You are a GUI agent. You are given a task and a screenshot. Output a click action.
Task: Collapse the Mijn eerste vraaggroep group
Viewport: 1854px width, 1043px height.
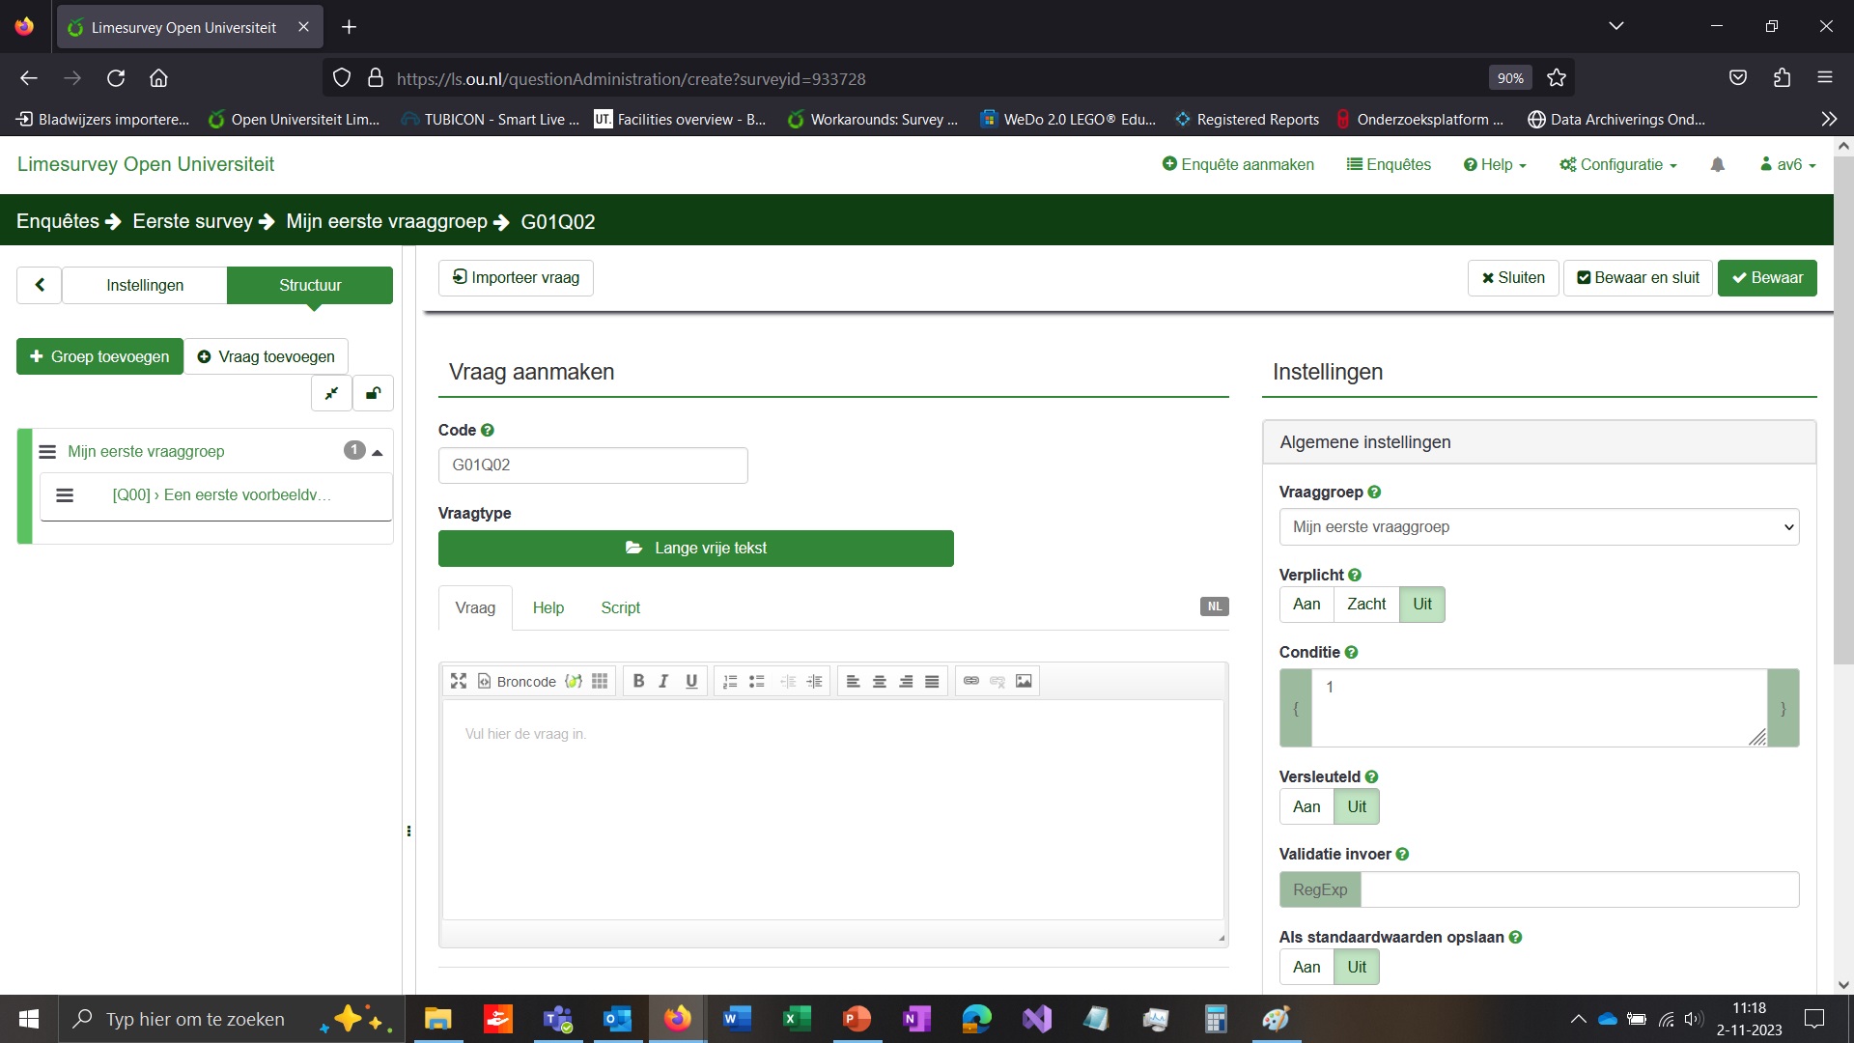[x=378, y=452]
